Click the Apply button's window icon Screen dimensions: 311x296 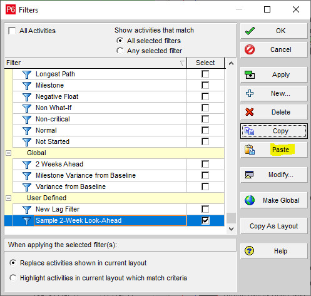250,74
